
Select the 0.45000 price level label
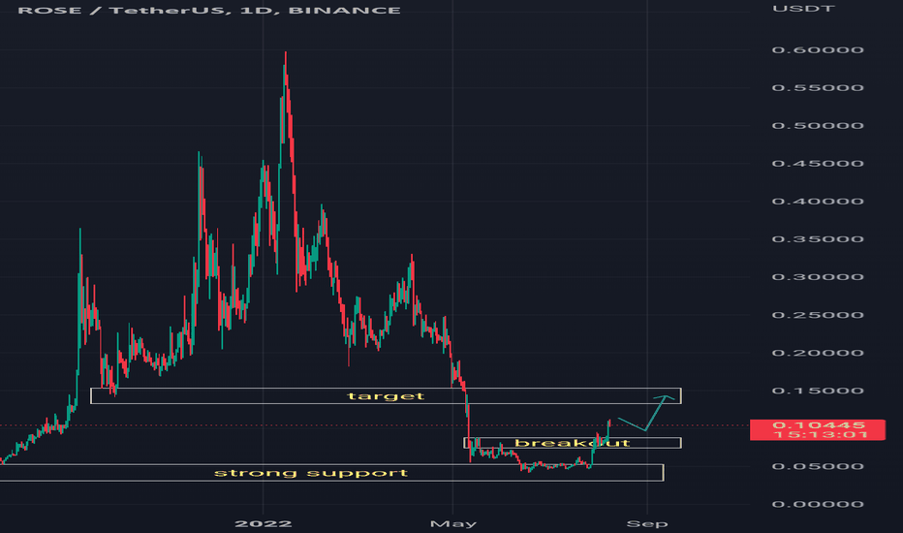818,164
